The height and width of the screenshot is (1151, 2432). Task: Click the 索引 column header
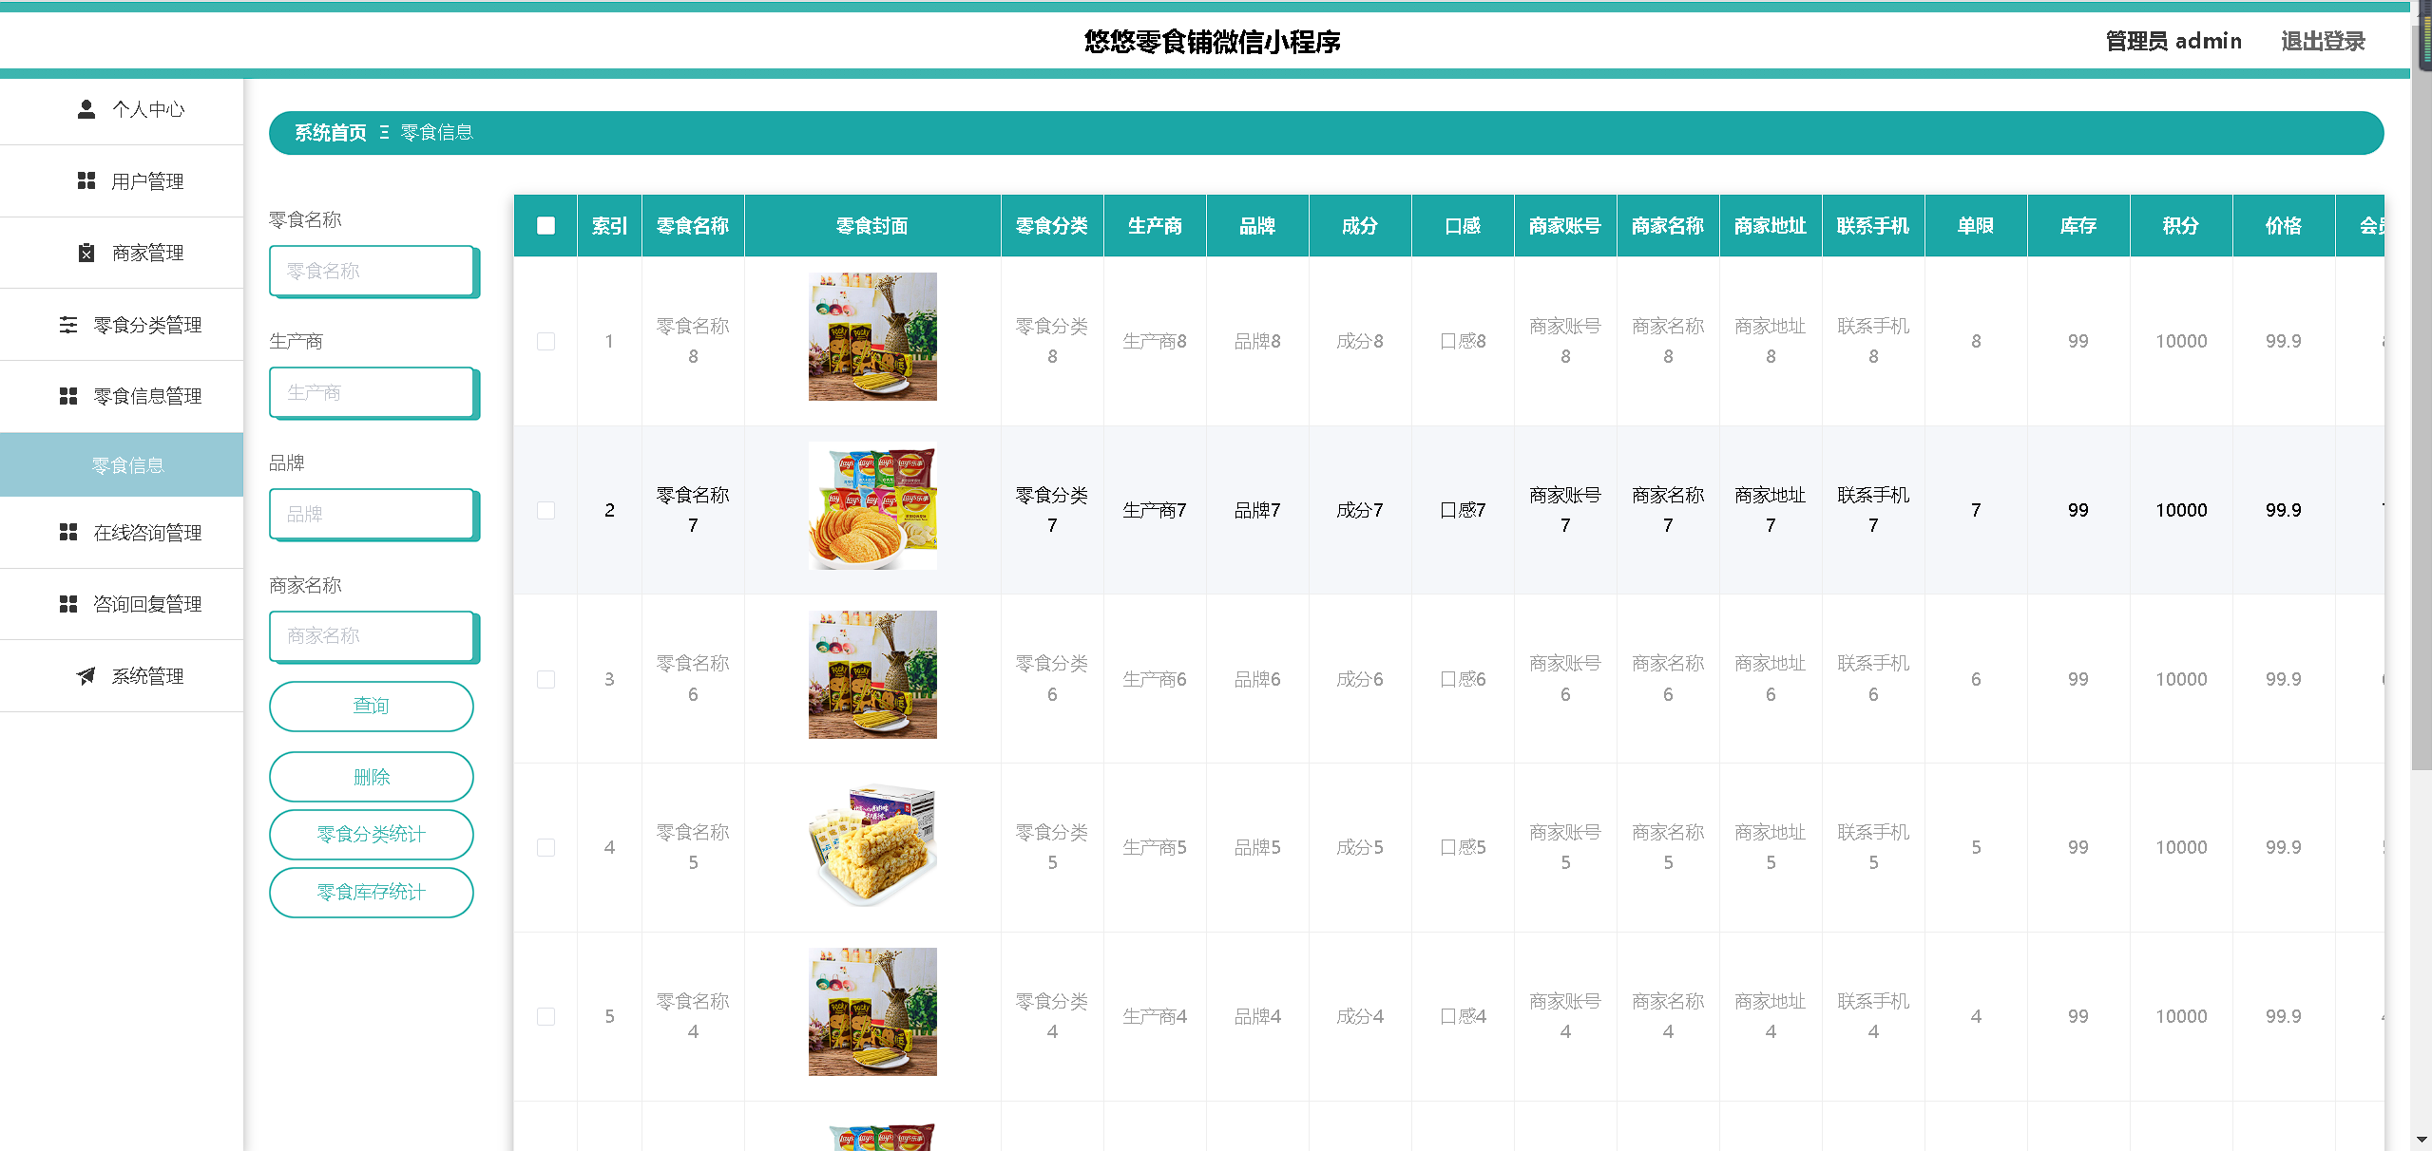click(x=609, y=226)
